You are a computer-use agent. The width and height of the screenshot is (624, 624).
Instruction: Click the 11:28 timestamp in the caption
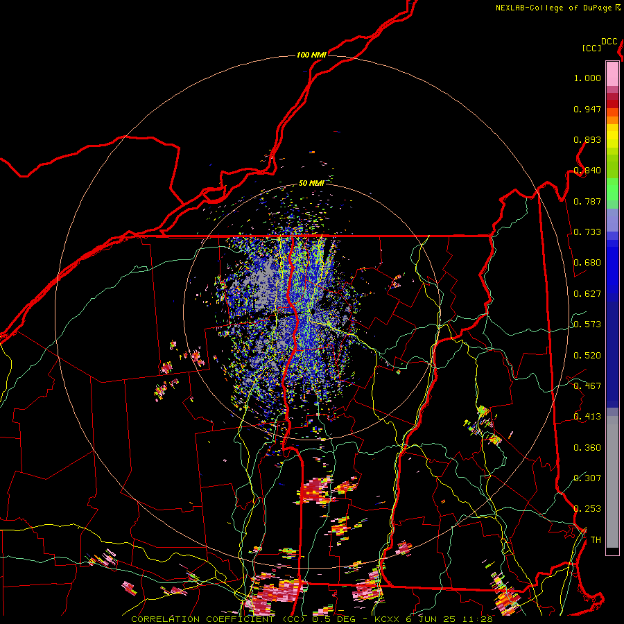coord(478,619)
